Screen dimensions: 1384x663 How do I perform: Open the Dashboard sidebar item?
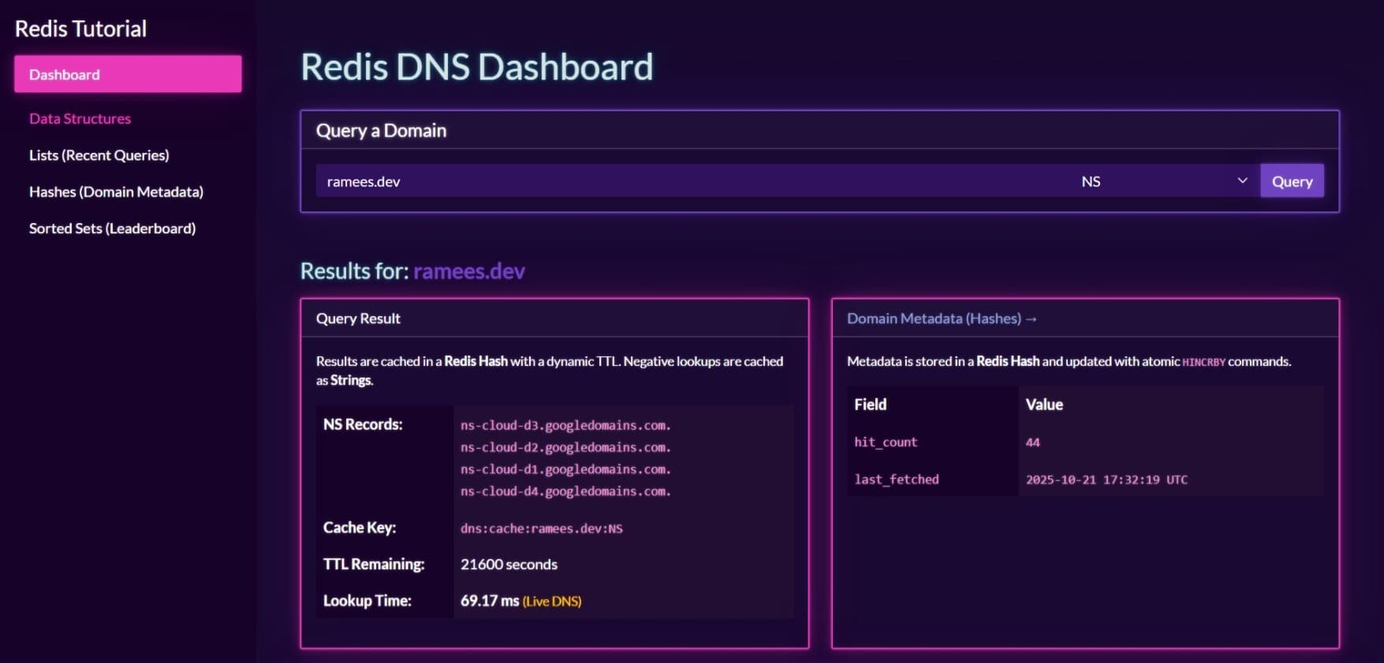coord(128,74)
